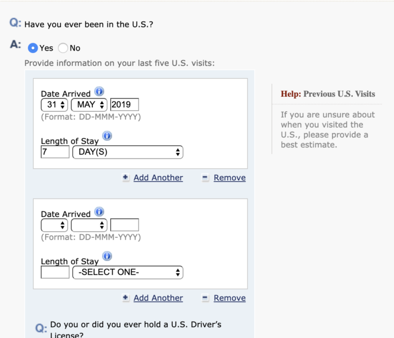Click plus icon of first Add Another
The height and width of the screenshot is (338, 394).
[126, 178]
